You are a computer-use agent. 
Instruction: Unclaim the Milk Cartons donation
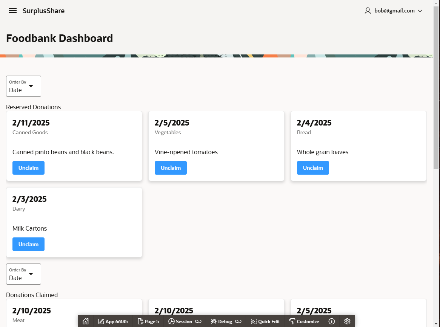pos(28,244)
